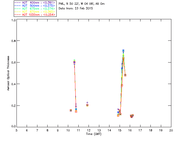Click the y-axis tick label 0.2
The height and width of the screenshot is (141, 176).
pyautogui.click(x=13, y=105)
